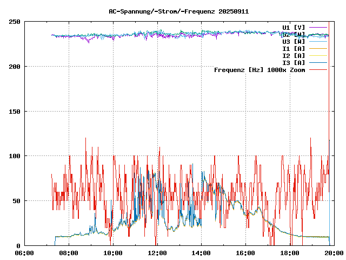Click the Frequenz [Hz] 1000x Zoom legend label
Viewport: 346px width, 260px height.
[x=259, y=70]
